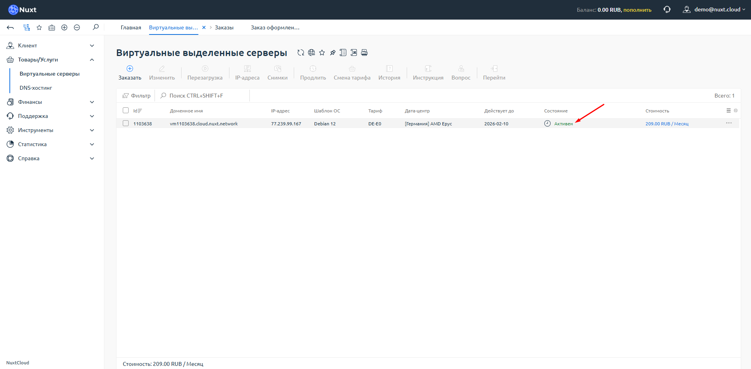Screen dimensions: 751x369
Task: Check the checkbox for server 1103638
Action: (x=125, y=123)
